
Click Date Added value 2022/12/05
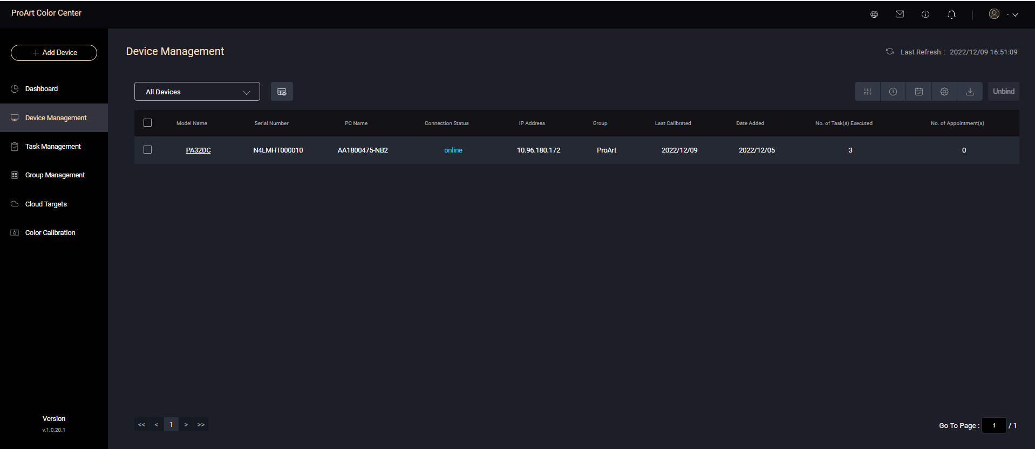[x=757, y=150]
